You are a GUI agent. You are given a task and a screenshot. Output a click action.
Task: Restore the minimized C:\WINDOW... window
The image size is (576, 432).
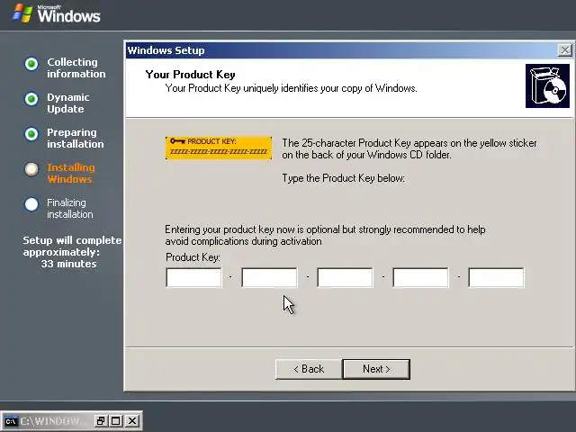pos(100,421)
